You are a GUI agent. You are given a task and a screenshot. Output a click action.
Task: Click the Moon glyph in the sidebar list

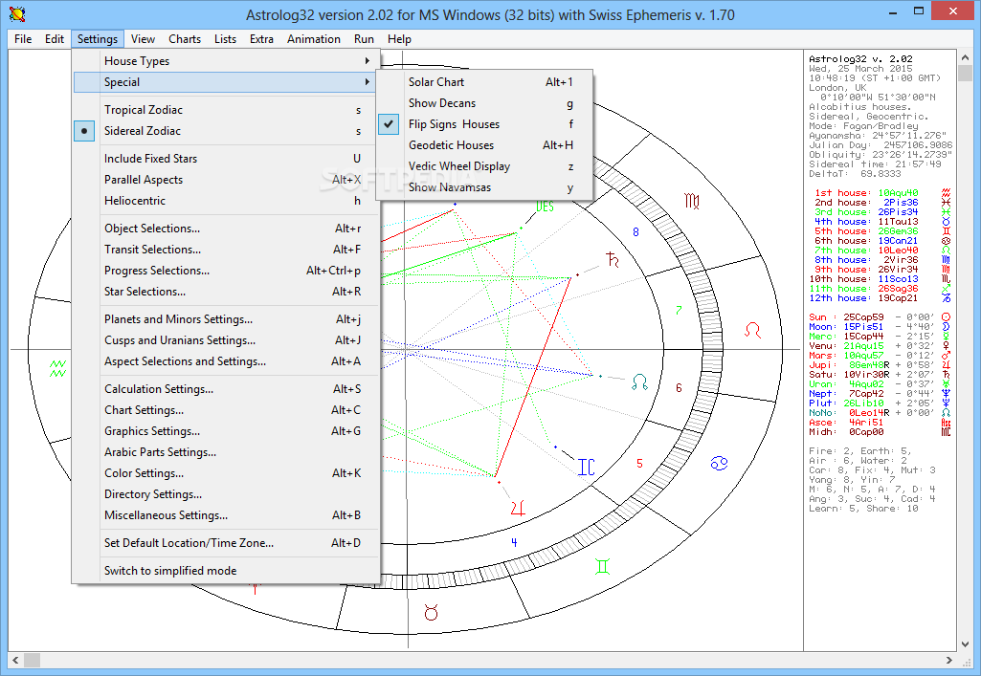tap(946, 327)
